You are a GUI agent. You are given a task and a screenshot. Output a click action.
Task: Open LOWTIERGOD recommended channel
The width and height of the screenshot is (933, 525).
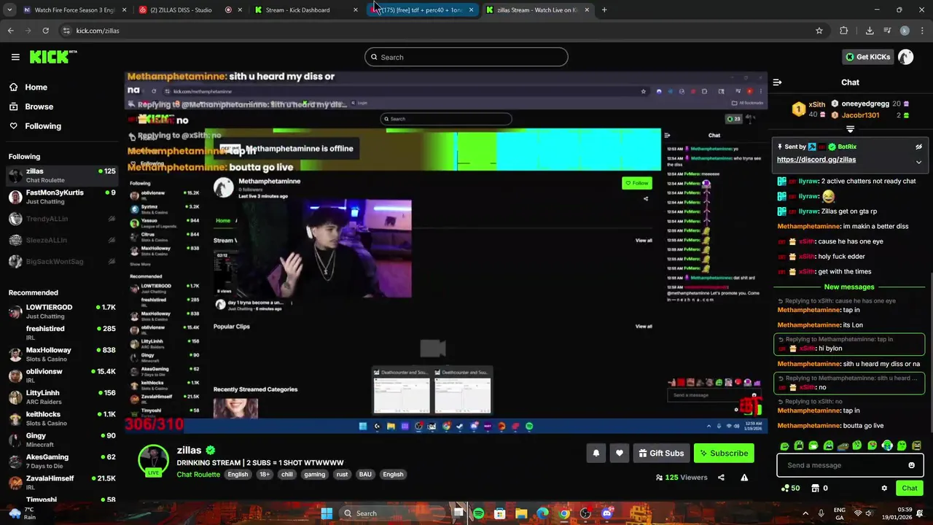click(x=61, y=311)
